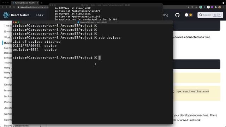This screenshot has height=127, width=226.
Task: Click the search magnifier icon in Search box
Action: click(x=201, y=15)
